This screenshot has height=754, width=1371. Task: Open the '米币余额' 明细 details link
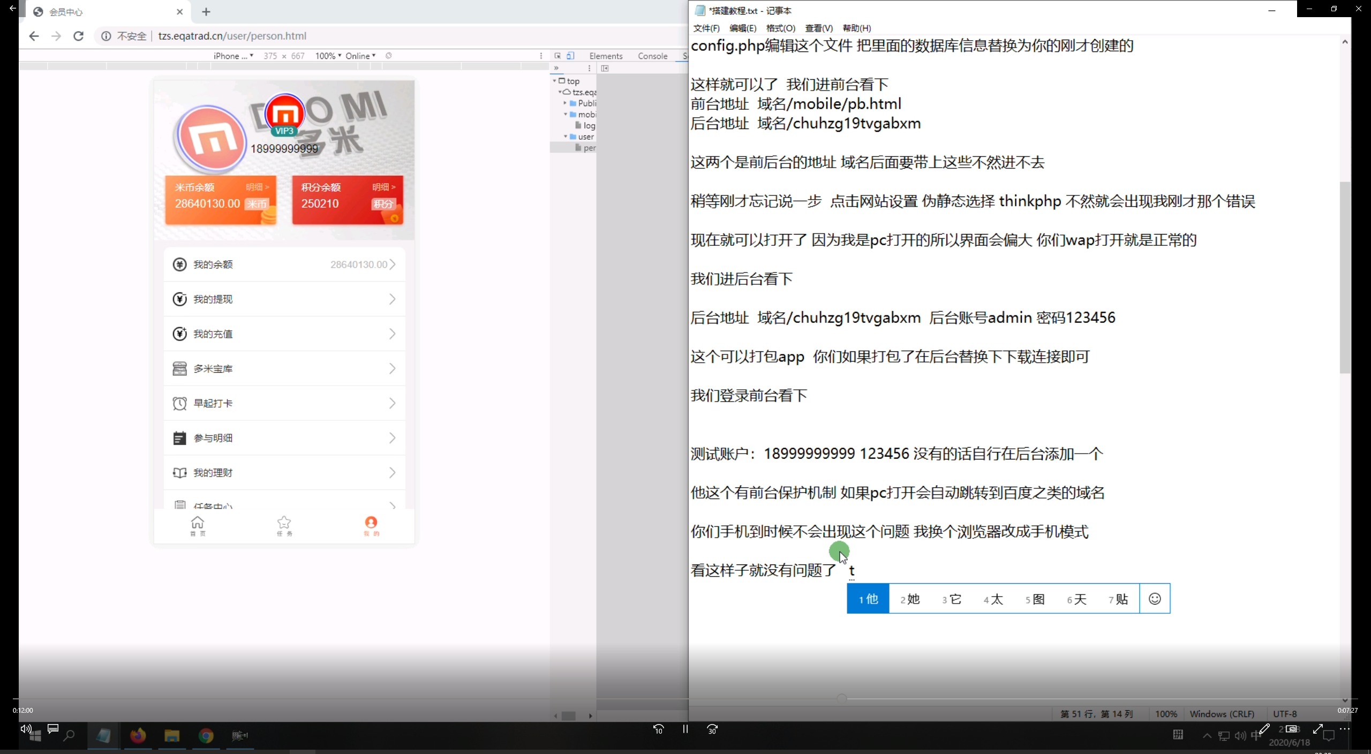[x=258, y=187]
